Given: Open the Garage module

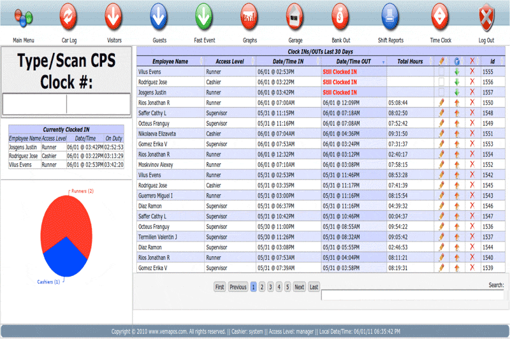Looking at the screenshot, I should 294,15.
